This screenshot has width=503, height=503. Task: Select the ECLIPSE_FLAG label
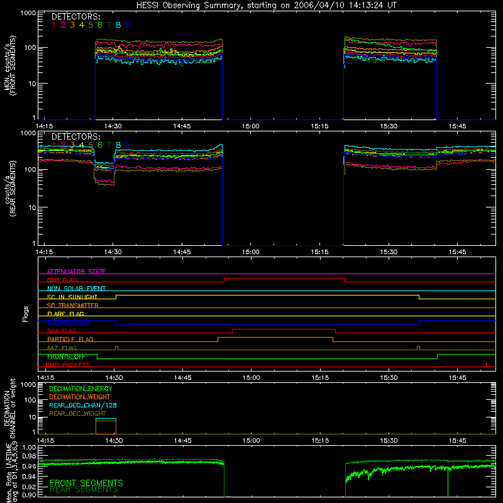[x=69, y=323]
